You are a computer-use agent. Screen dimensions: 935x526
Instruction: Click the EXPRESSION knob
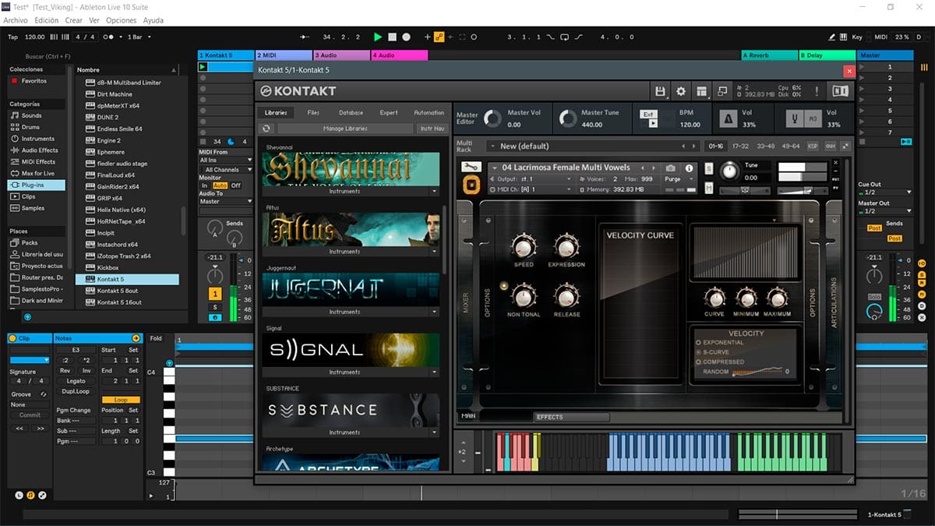pyautogui.click(x=566, y=247)
